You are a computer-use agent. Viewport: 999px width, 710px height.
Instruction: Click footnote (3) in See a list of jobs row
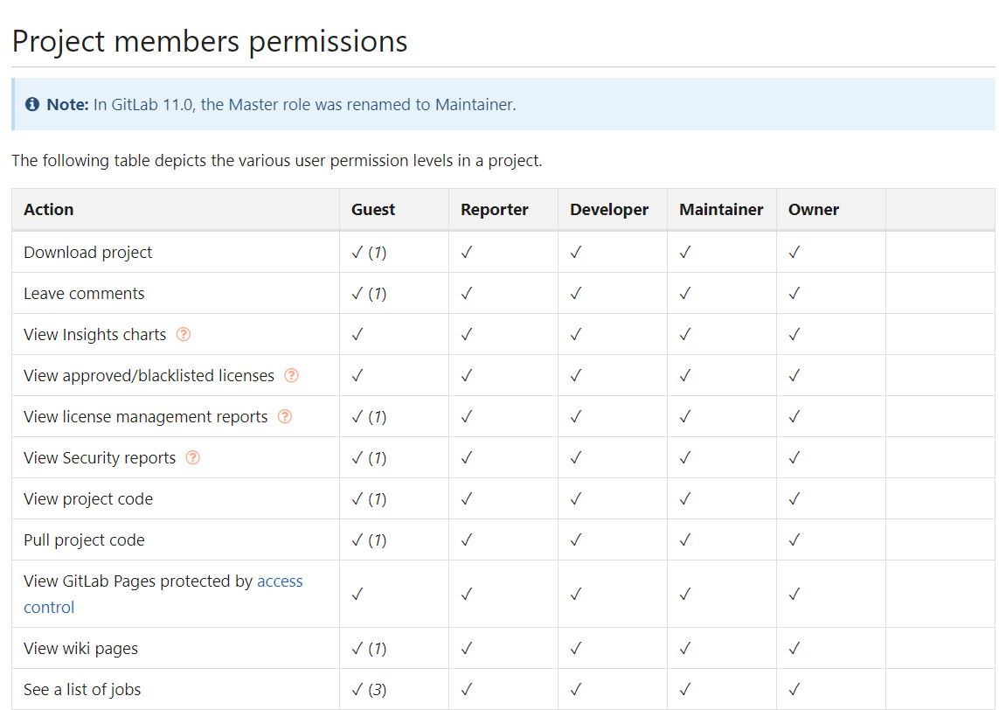pyautogui.click(x=377, y=689)
